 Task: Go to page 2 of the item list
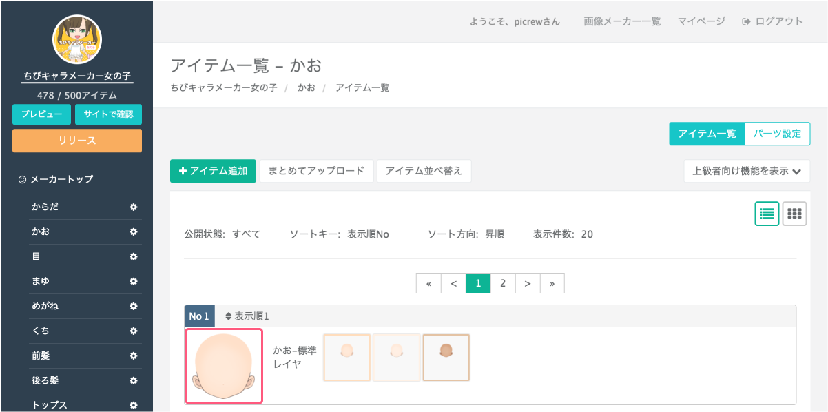tap(503, 282)
